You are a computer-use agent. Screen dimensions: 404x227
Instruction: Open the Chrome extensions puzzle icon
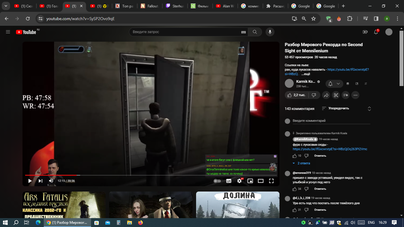(350, 19)
